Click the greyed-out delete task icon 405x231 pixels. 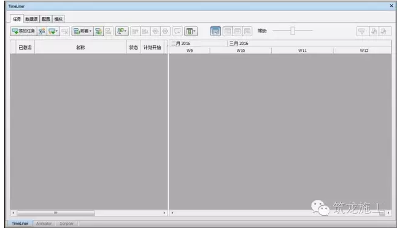64,31
